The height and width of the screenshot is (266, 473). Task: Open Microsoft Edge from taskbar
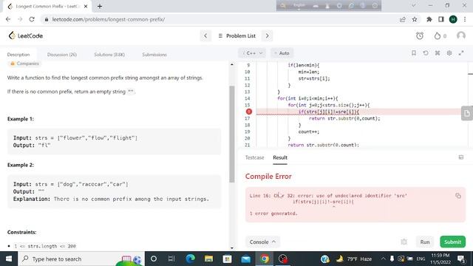coord(191,259)
